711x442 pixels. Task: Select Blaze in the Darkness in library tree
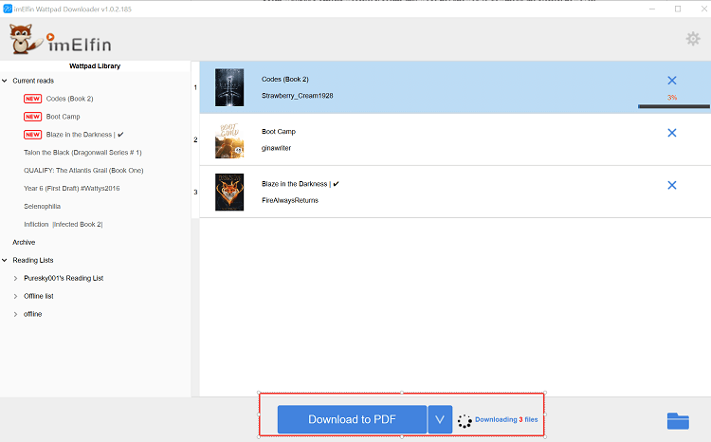pos(84,135)
